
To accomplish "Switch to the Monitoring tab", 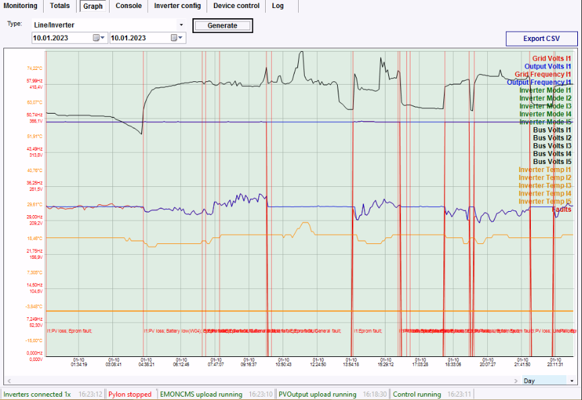I will pyautogui.click(x=20, y=6).
